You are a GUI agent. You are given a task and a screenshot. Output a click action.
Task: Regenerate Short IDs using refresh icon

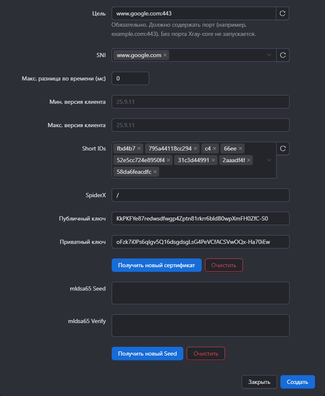coord(283,148)
